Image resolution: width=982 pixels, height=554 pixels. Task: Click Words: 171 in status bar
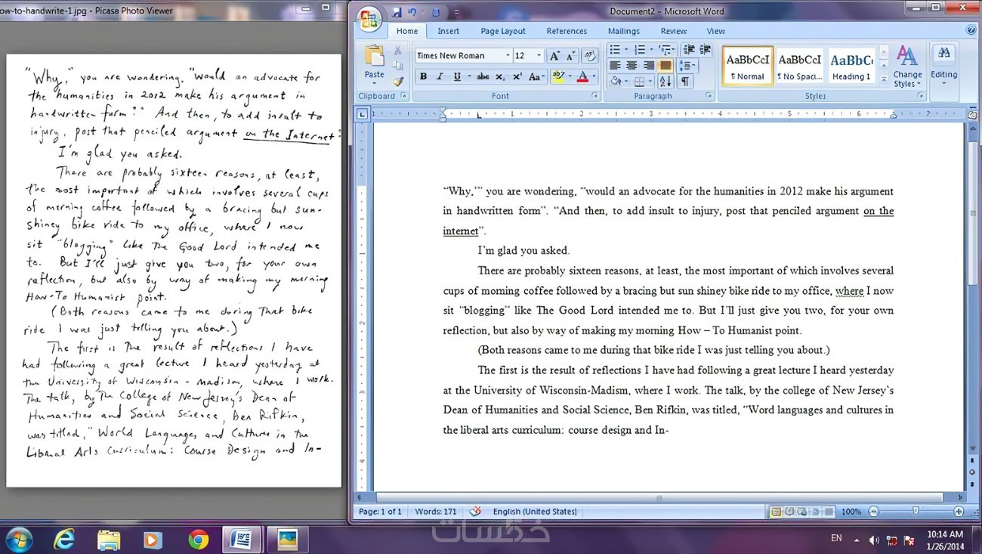(435, 512)
